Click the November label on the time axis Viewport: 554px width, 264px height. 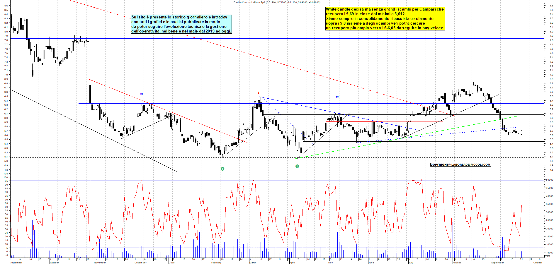(x=100, y=263)
